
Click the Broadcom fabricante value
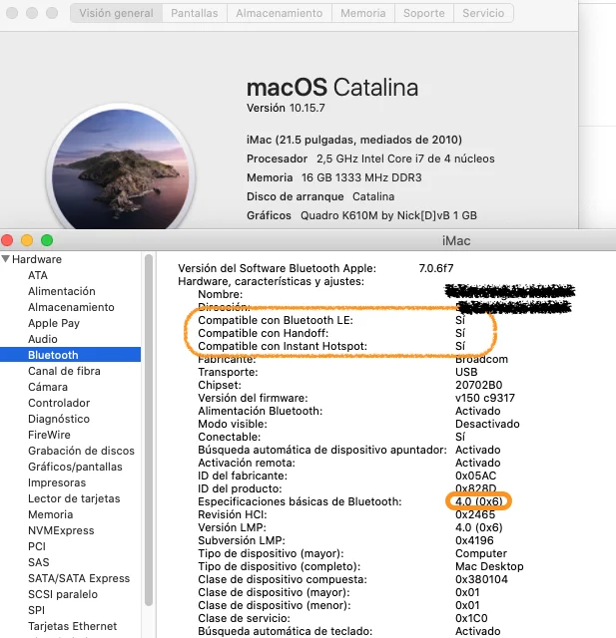coord(481,359)
